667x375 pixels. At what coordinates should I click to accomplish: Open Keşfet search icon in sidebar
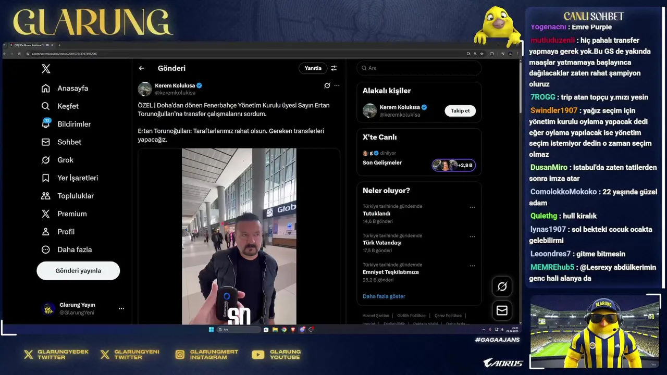point(46,106)
